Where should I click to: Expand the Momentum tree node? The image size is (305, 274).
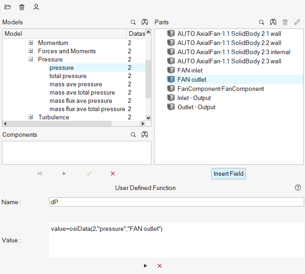(x=31, y=43)
